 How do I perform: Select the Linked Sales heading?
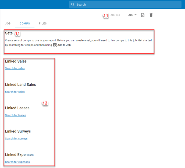click(16, 61)
